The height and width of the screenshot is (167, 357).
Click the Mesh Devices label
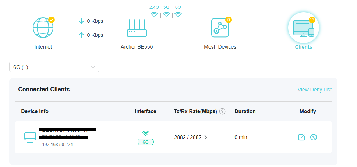pos(220,47)
